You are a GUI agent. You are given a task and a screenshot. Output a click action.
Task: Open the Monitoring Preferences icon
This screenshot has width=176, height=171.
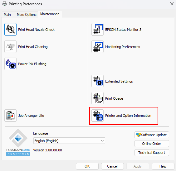(x=97, y=47)
